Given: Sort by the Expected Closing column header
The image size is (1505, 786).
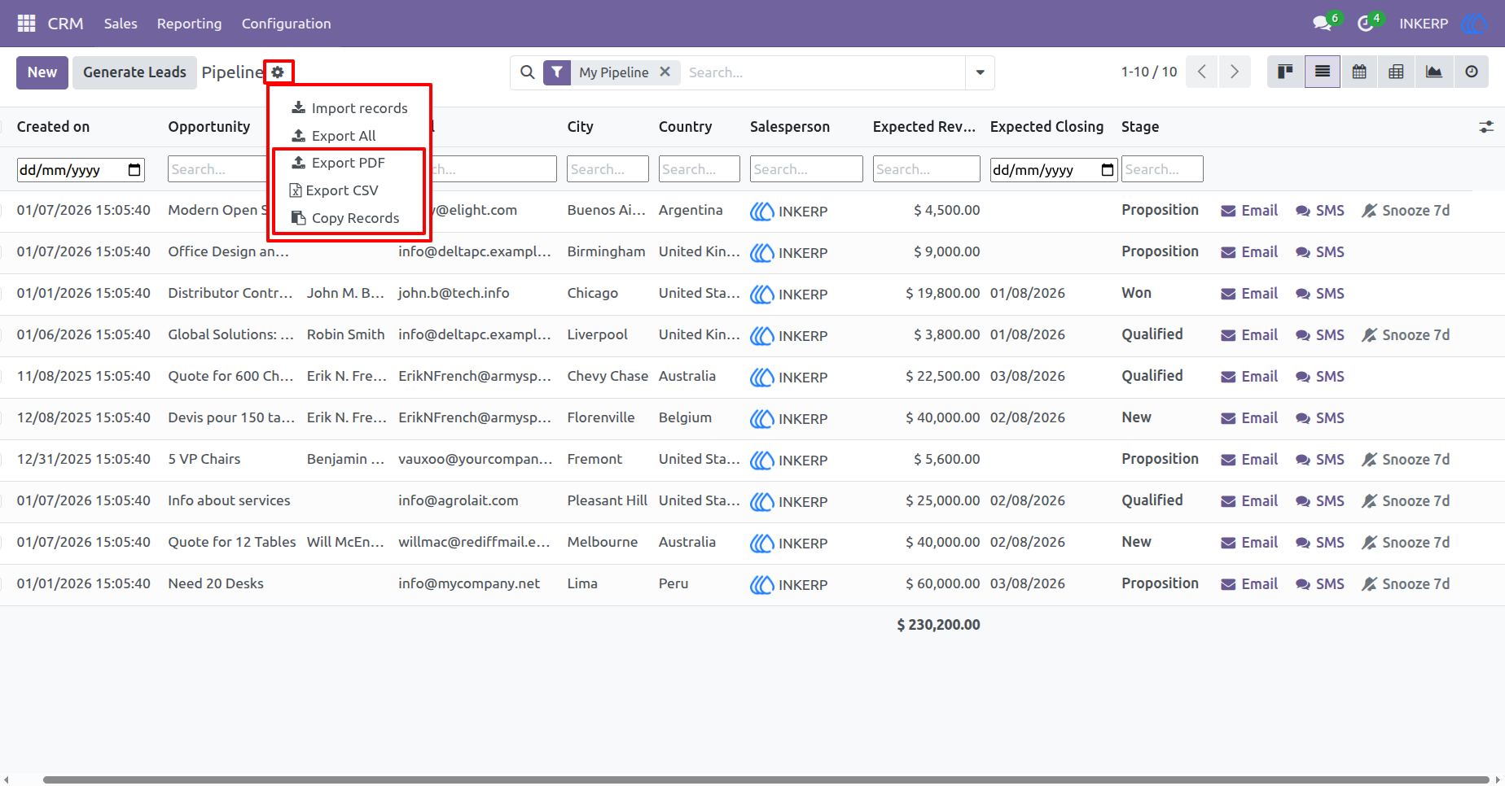Looking at the screenshot, I should 1046,127.
